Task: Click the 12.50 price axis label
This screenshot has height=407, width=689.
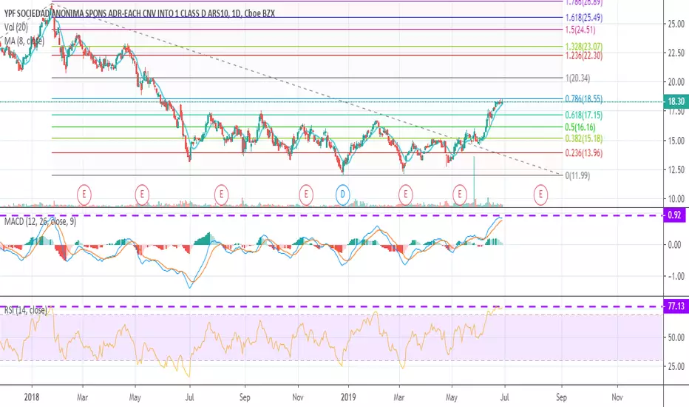Action: [676, 170]
